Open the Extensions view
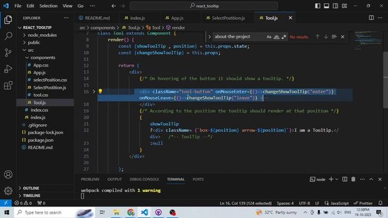 (8, 85)
